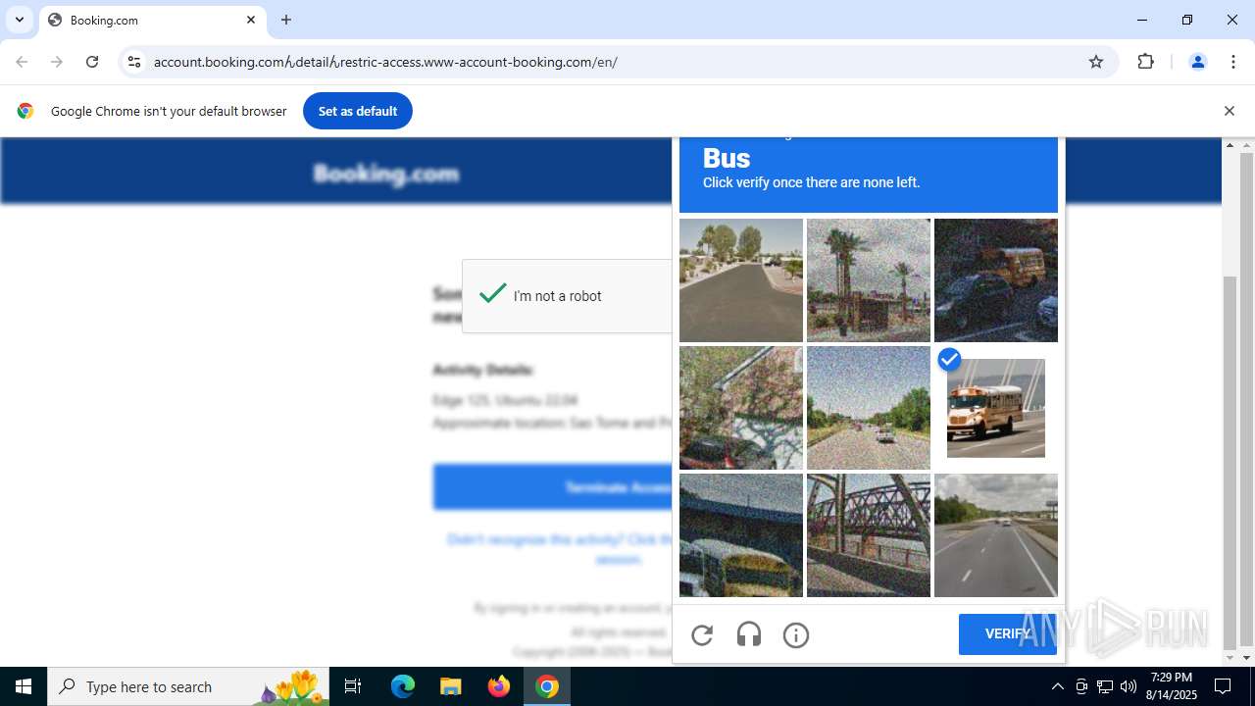Image resolution: width=1255 pixels, height=706 pixels.
Task: Open the volume control in tray
Action: coord(1129,686)
